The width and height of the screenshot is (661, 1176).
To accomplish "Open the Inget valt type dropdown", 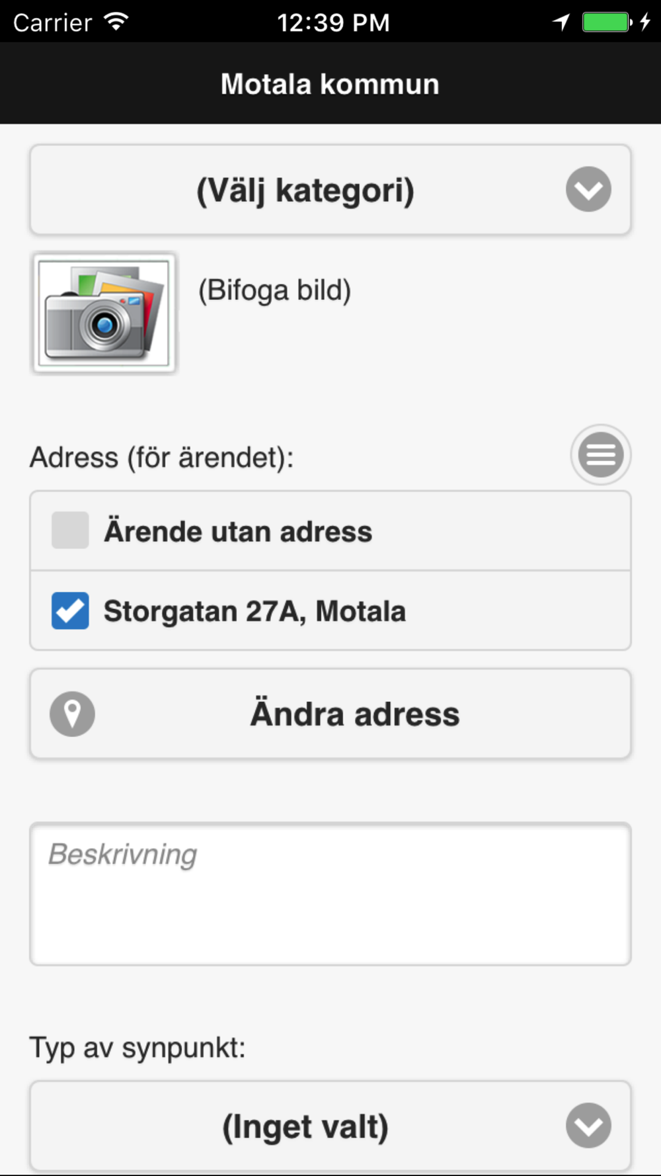I will pos(330,1126).
